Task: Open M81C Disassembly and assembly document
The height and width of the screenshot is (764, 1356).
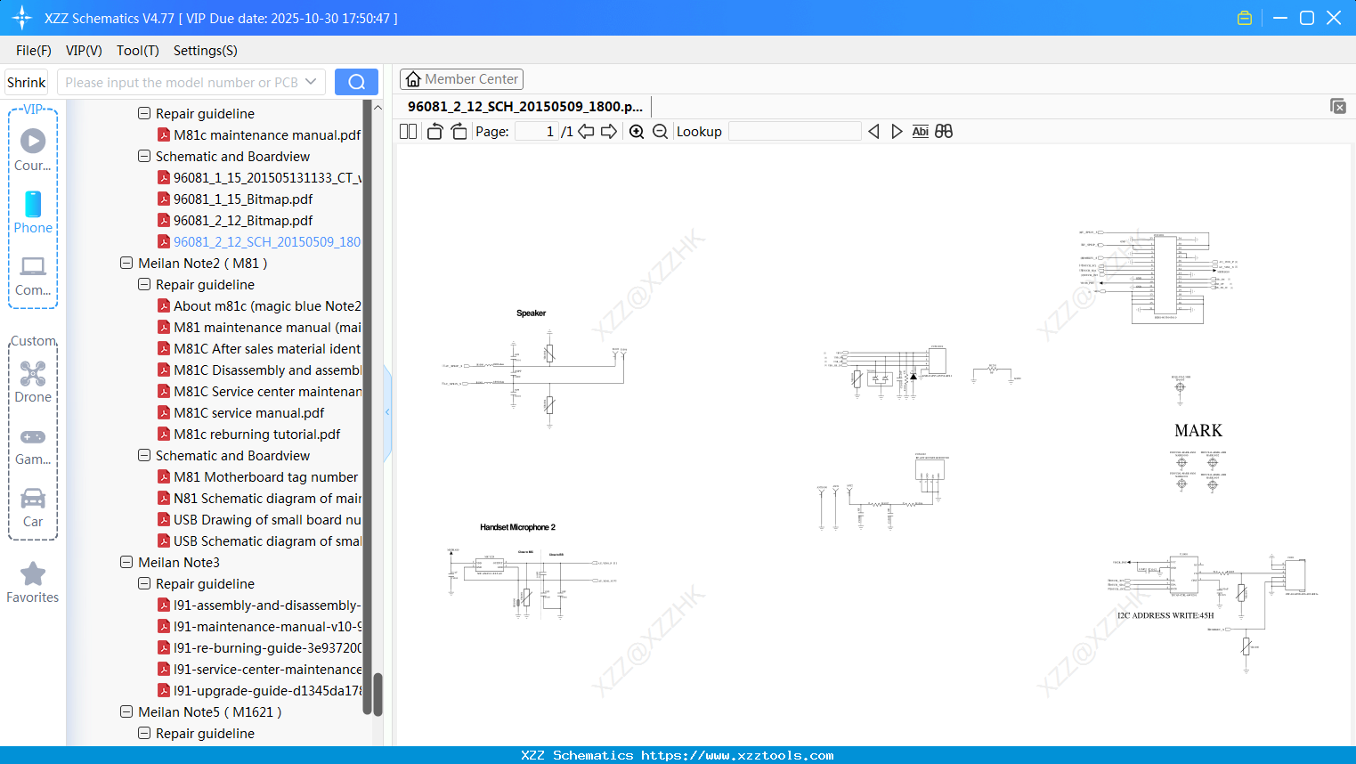Action: [267, 370]
